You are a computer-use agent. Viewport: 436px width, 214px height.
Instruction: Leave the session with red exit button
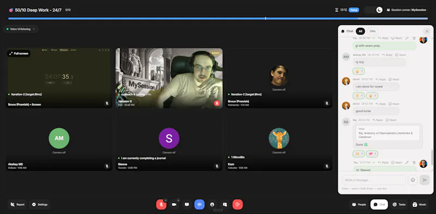point(238,205)
